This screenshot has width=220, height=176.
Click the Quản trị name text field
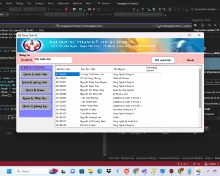pyautogui.click(x=53, y=60)
